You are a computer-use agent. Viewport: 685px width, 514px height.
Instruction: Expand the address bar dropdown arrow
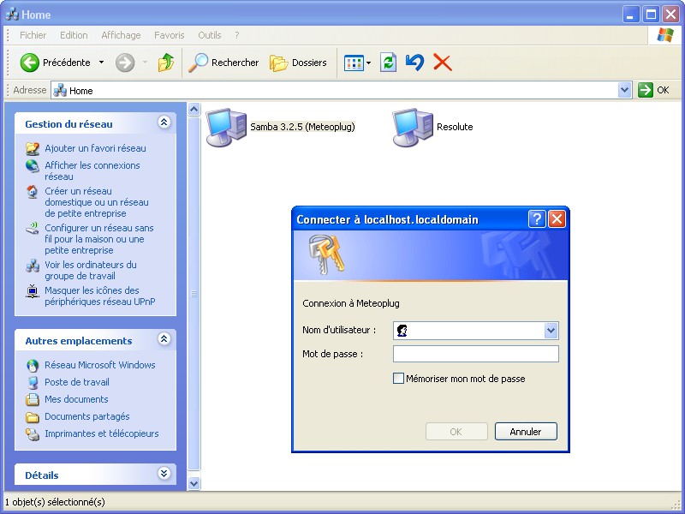pos(624,90)
